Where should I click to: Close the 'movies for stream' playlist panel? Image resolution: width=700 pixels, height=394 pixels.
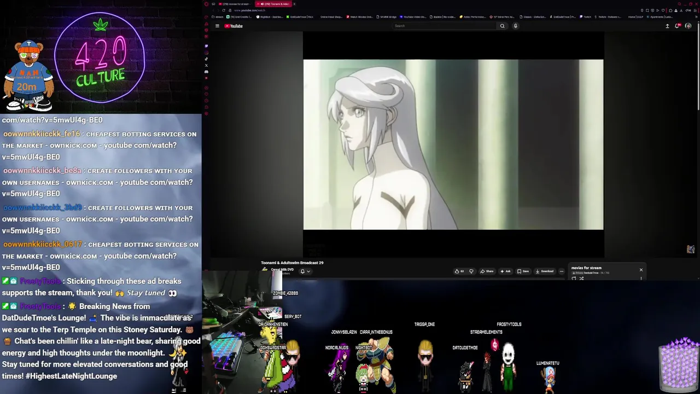pos(641,270)
